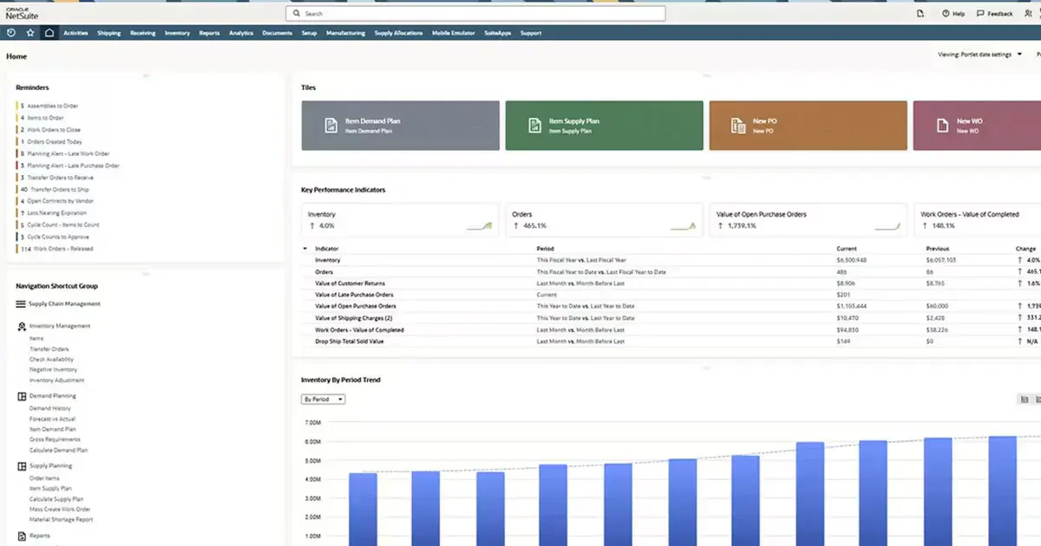Viewport: 1041px width, 546px height.
Task: Click Orders KPI sparkline chart icon
Action: point(683,225)
